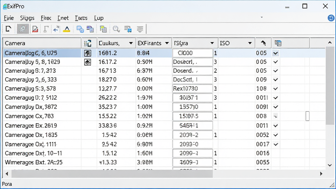
Task: Click the ExifPro app icon in title bar
Action: tap(5, 7)
